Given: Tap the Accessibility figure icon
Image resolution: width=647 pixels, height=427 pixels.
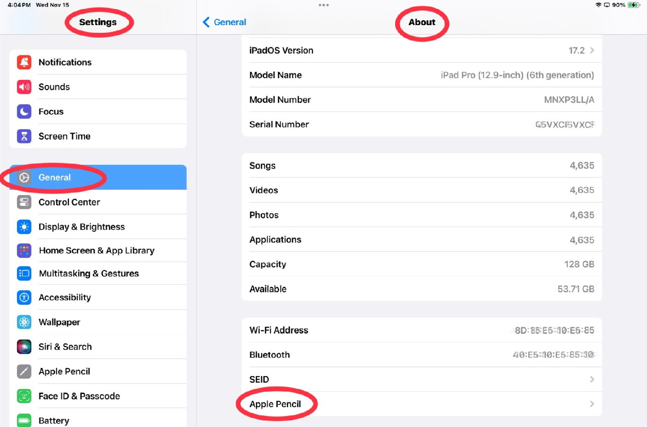Looking at the screenshot, I should tap(24, 297).
